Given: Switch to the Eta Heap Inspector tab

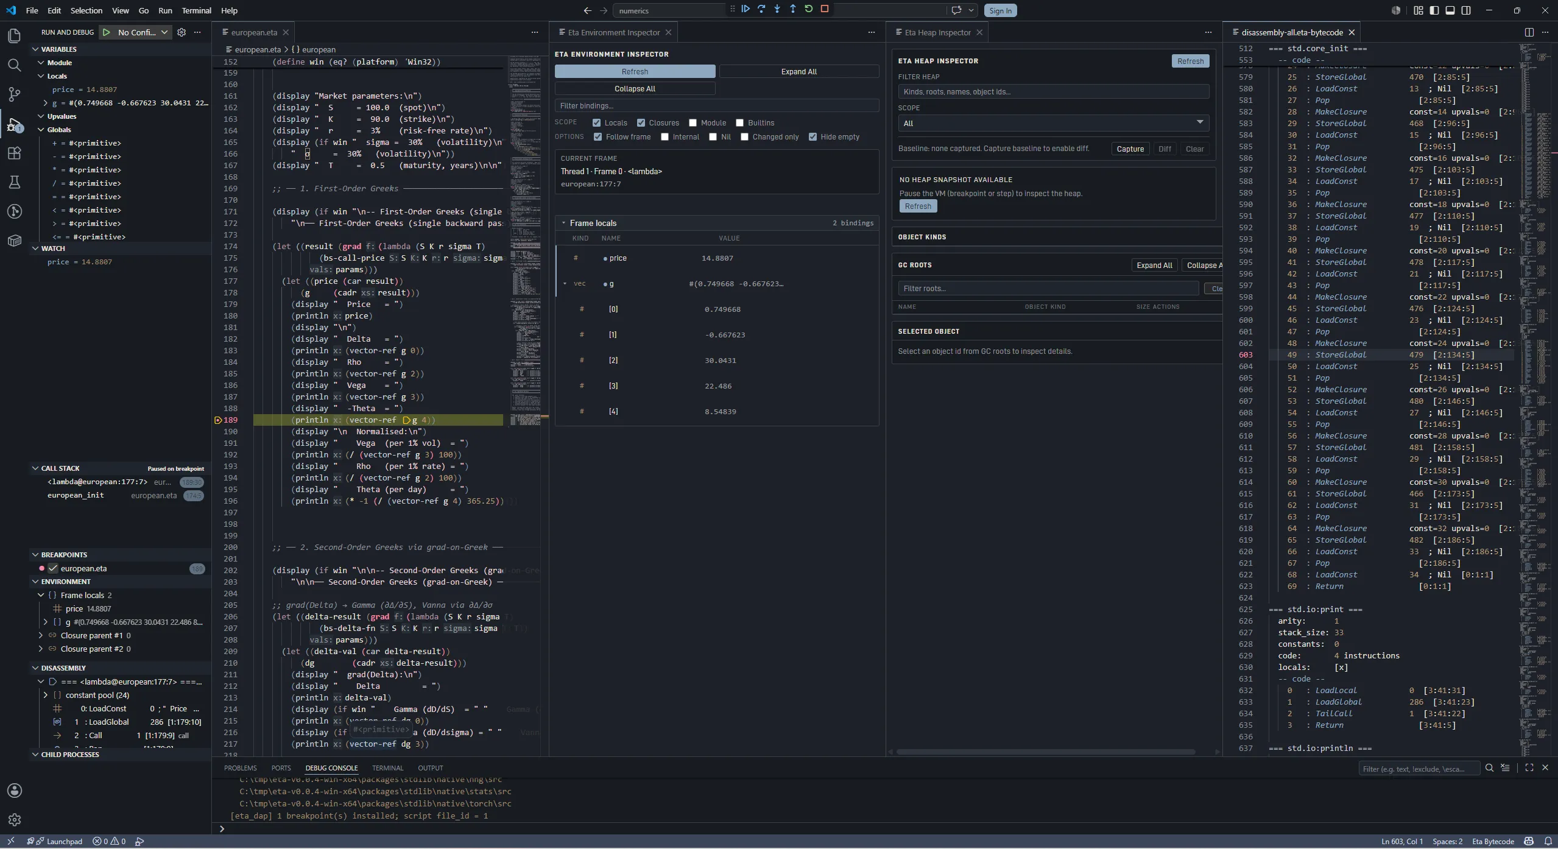Looking at the screenshot, I should coord(937,32).
